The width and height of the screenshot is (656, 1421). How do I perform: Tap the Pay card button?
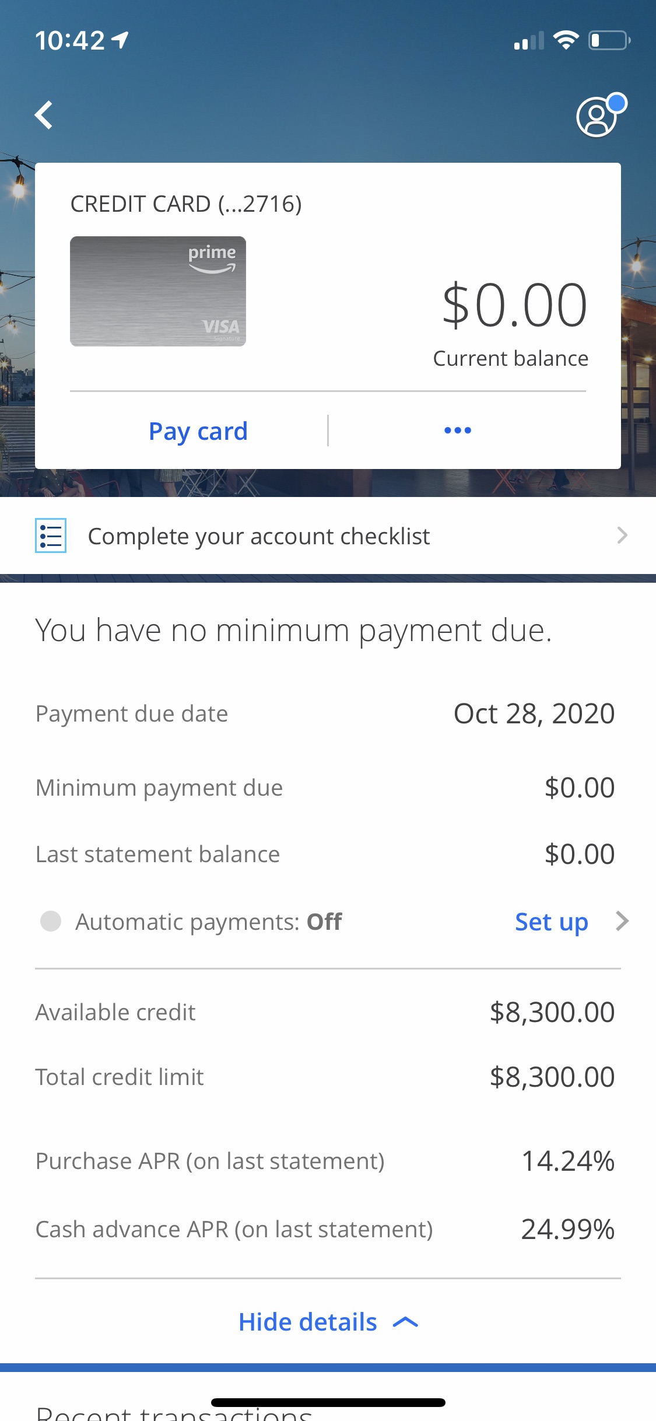pyautogui.click(x=198, y=432)
